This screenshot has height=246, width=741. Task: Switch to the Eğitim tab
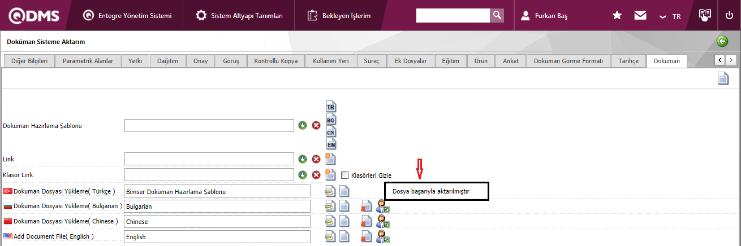[x=451, y=60]
